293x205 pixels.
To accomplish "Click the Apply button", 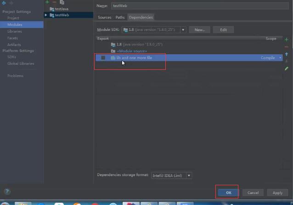I will point(277,193).
